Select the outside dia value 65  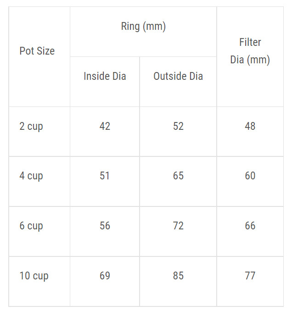[x=178, y=176]
